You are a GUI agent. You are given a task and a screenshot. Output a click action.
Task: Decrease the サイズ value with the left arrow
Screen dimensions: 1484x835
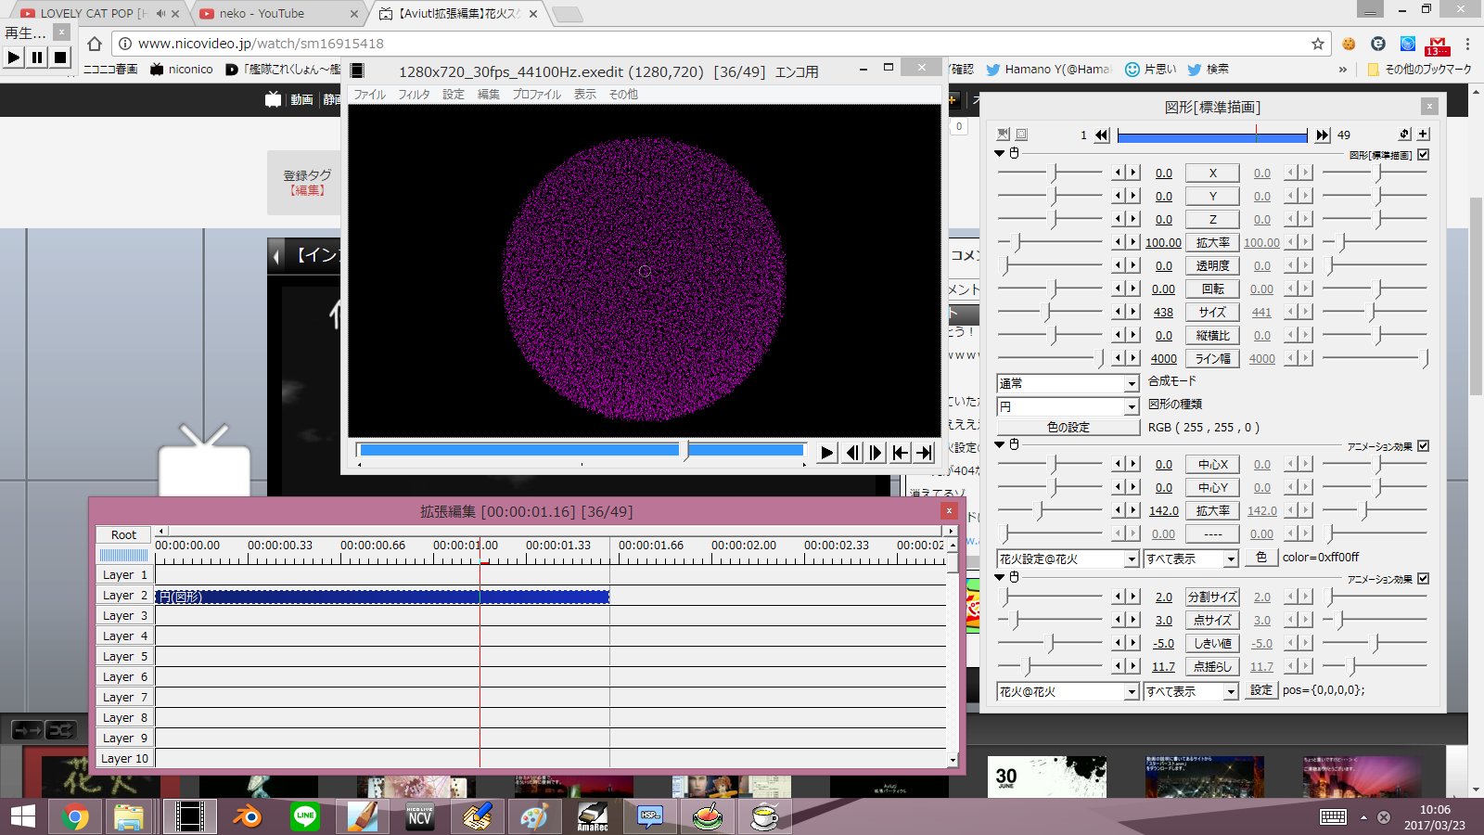coord(1118,312)
